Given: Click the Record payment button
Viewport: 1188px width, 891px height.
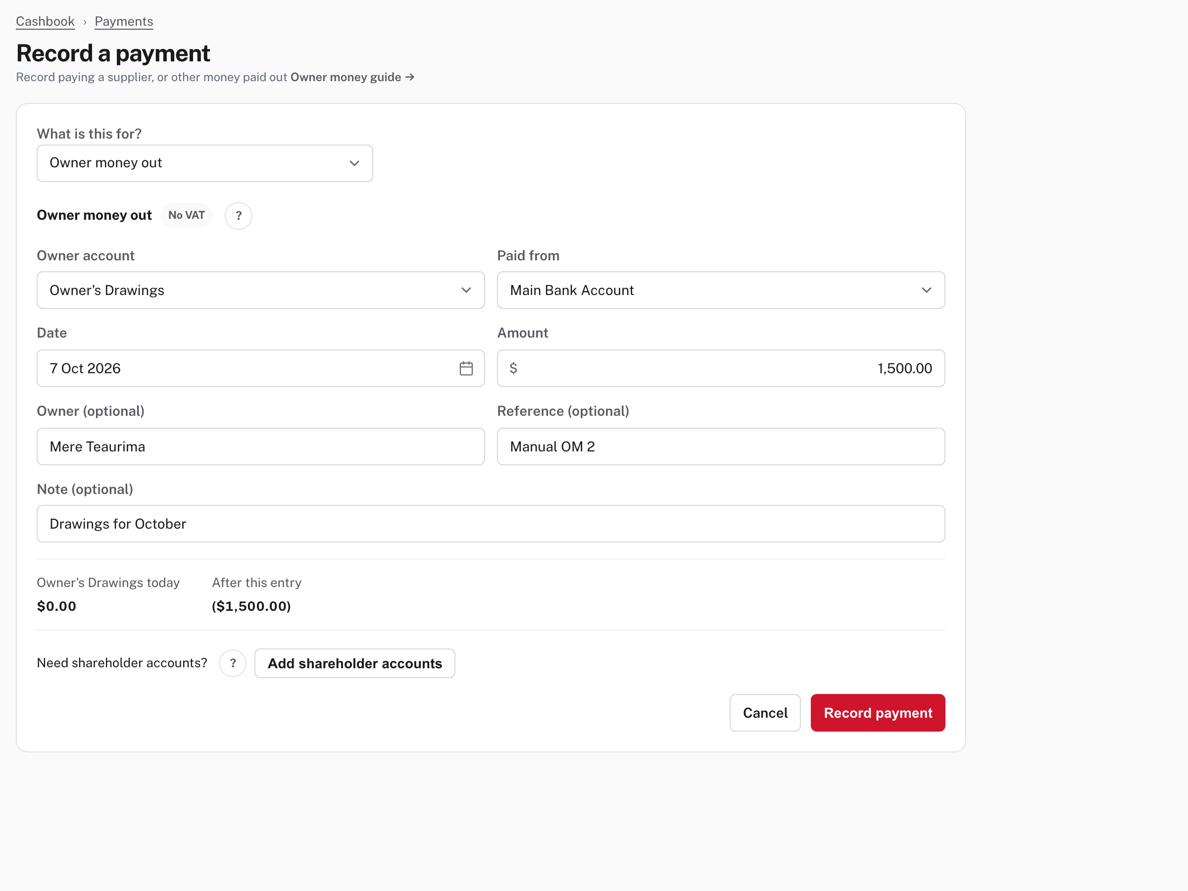Looking at the screenshot, I should coord(878,713).
